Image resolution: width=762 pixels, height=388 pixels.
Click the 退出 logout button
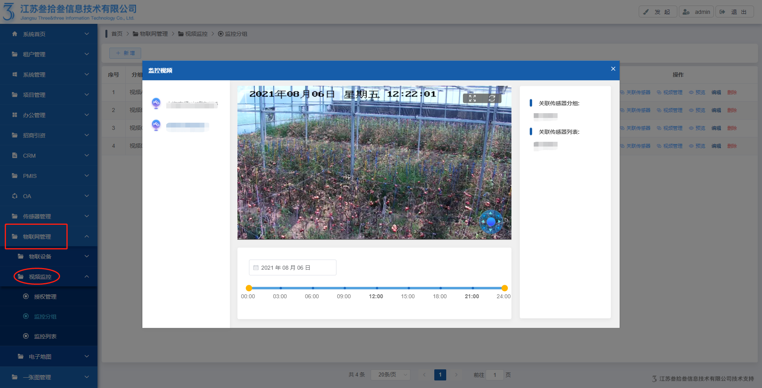[x=735, y=12]
